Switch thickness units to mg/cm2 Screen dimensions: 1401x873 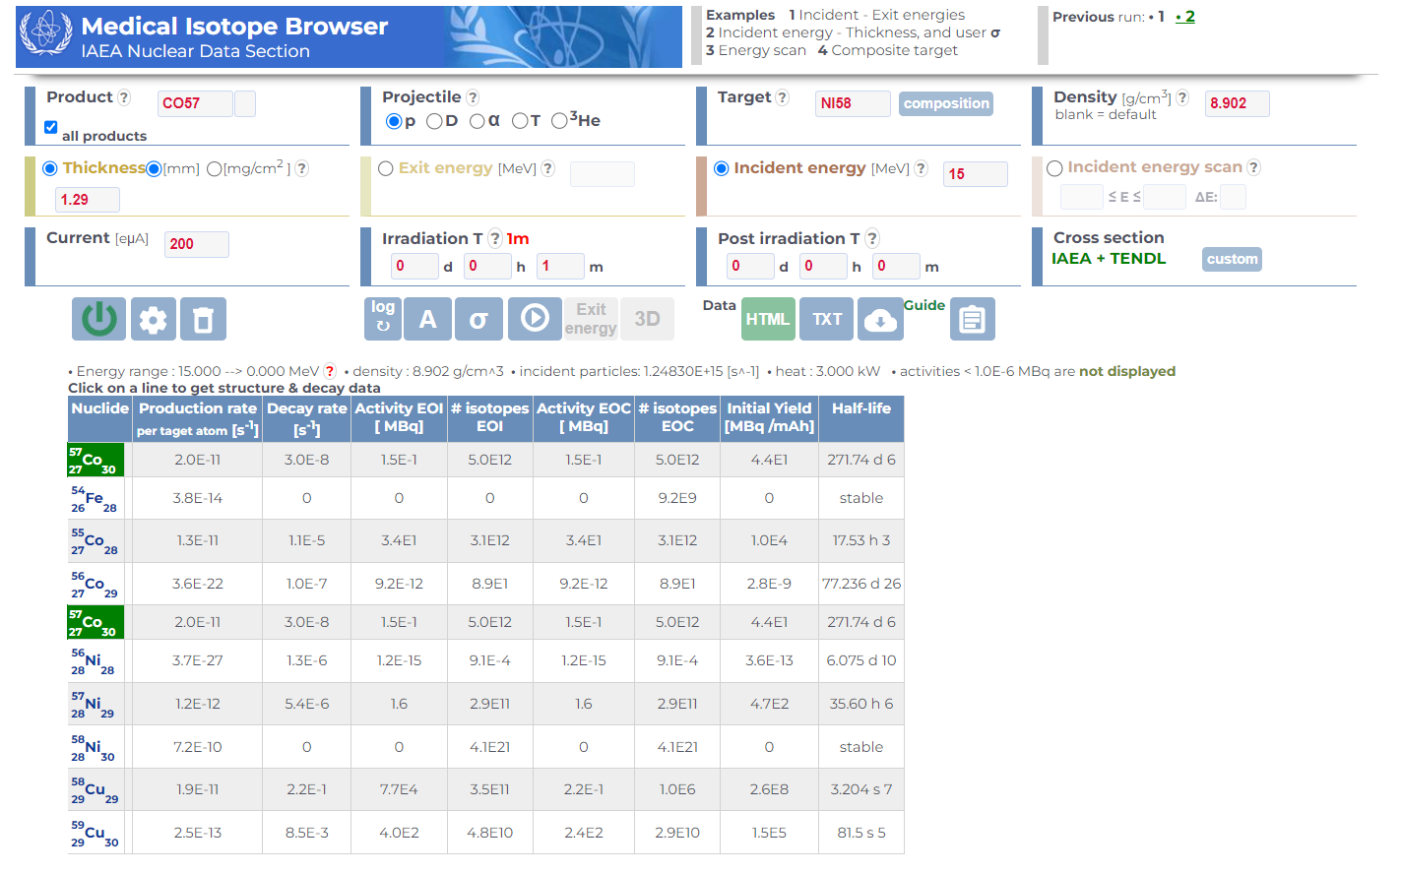coord(215,167)
